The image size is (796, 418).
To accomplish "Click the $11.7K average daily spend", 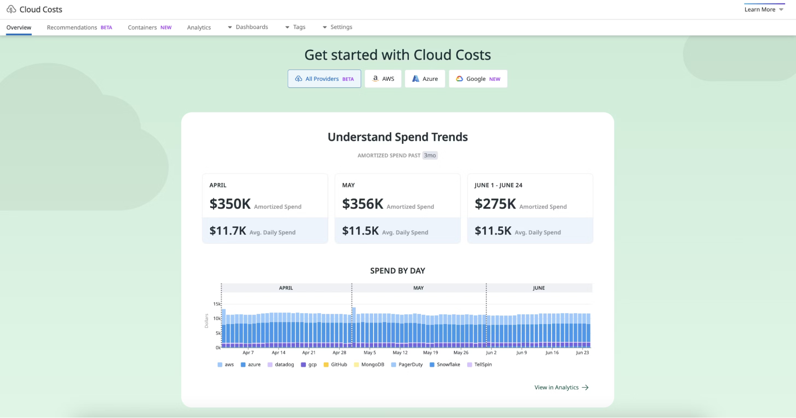I will (x=228, y=231).
